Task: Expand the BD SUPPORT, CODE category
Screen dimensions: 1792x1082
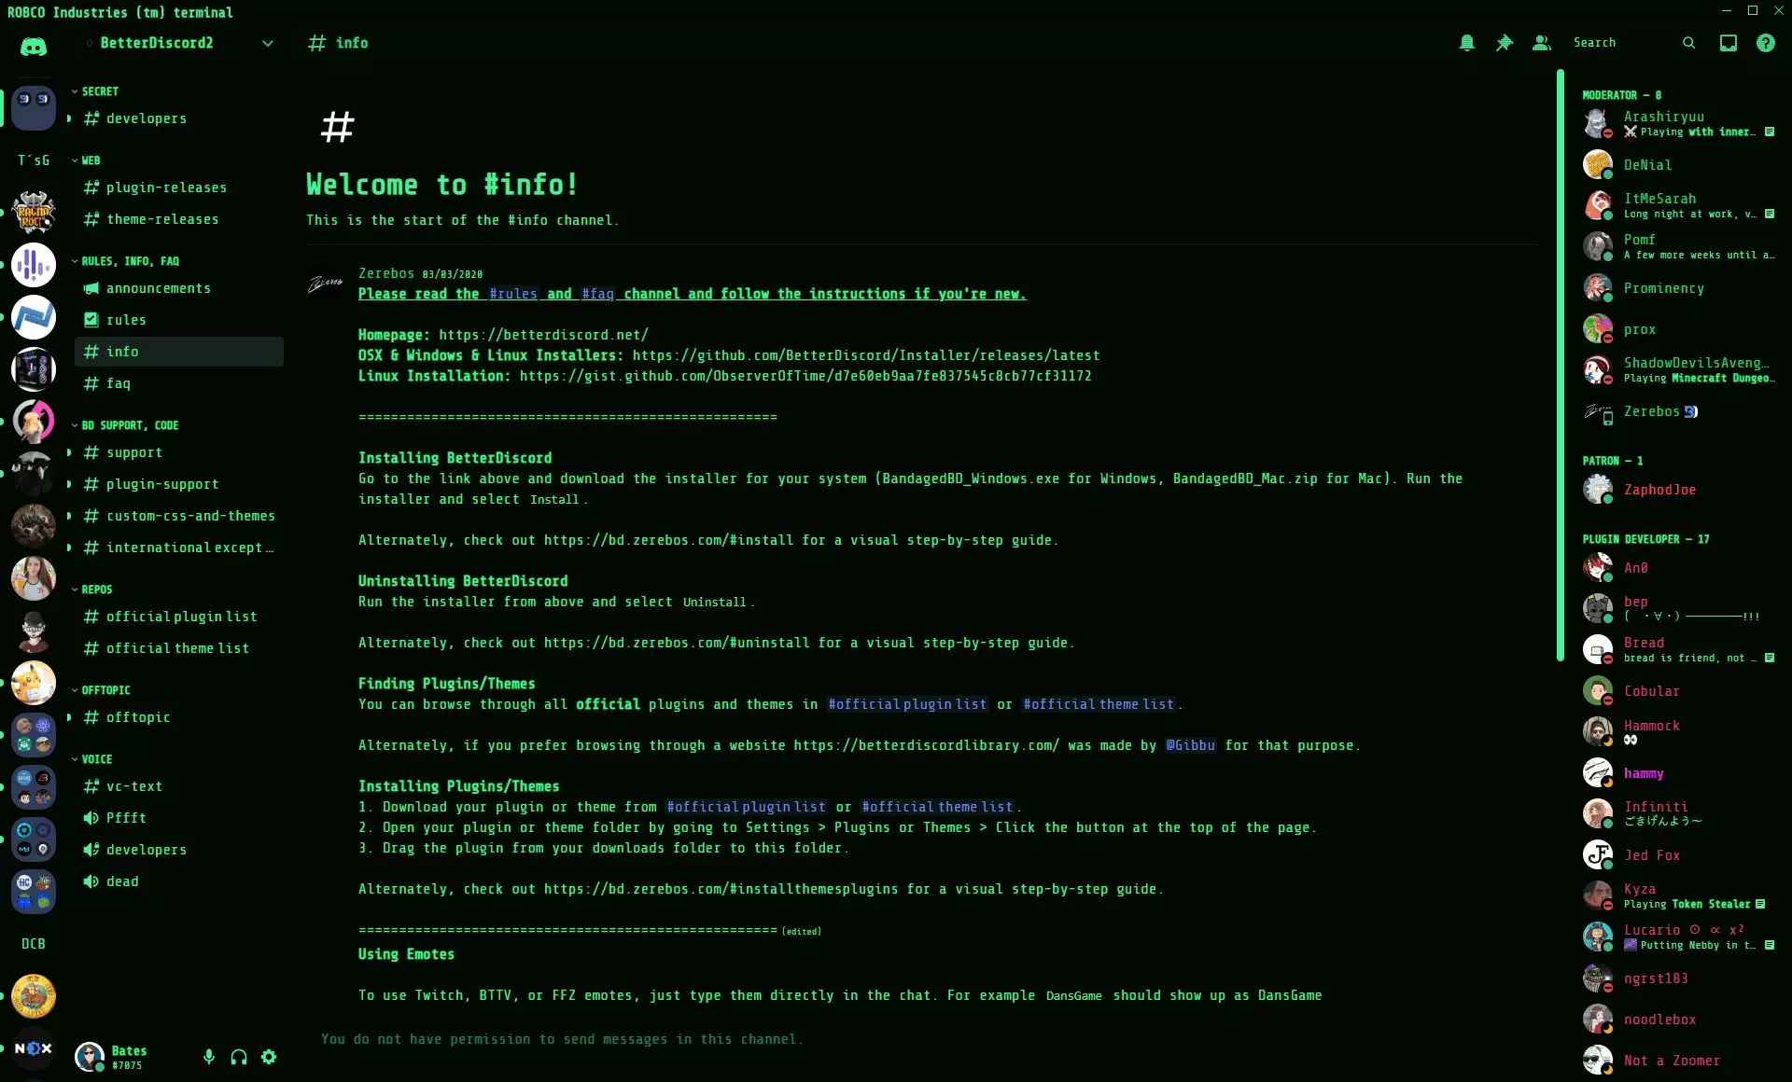Action: [128, 424]
